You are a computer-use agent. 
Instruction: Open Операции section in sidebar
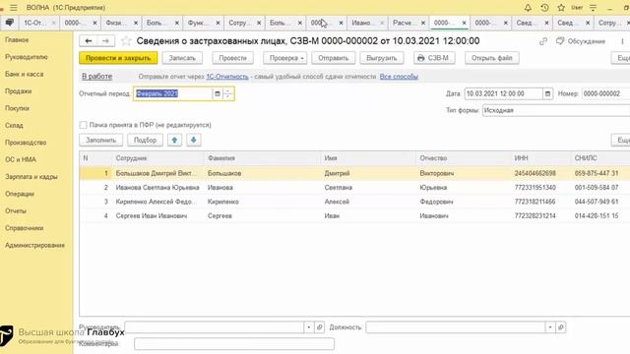[x=20, y=194]
